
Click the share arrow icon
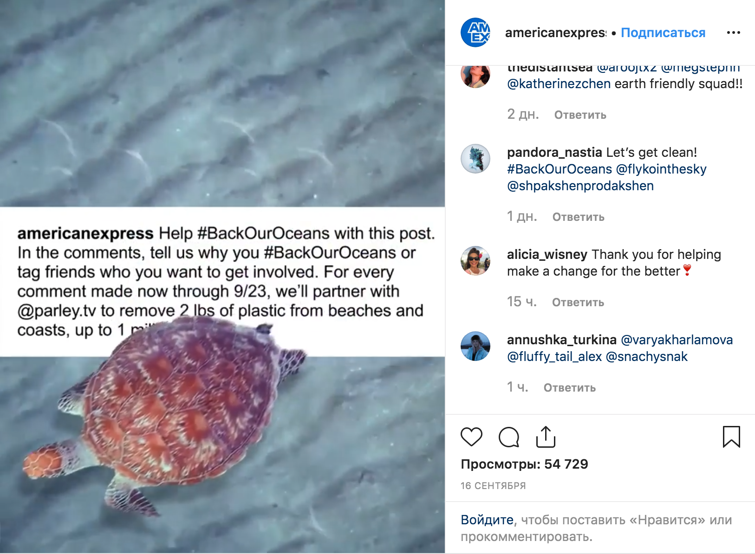[546, 437]
